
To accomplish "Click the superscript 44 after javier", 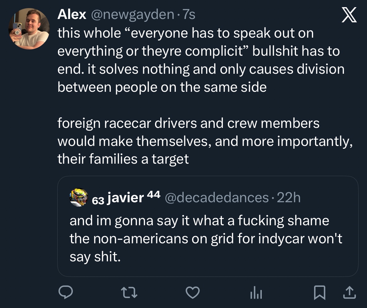I will 153,195.
